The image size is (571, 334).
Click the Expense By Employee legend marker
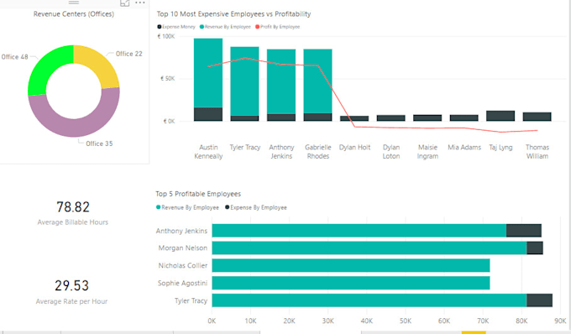pos(227,207)
